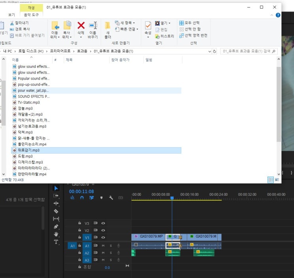The height and width of the screenshot is (278, 294).
Task: Click the 00:00:11:08 timecode
Action: (82, 191)
